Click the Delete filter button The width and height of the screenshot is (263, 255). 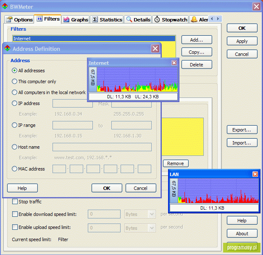coord(197,65)
